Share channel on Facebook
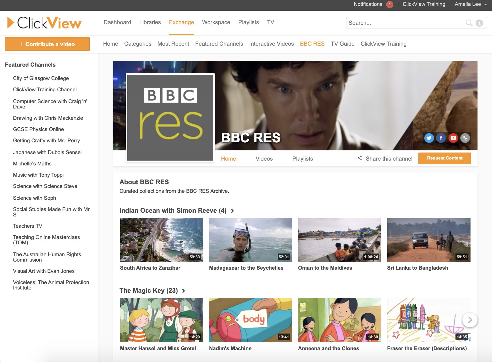The image size is (492, 362). tap(441, 138)
